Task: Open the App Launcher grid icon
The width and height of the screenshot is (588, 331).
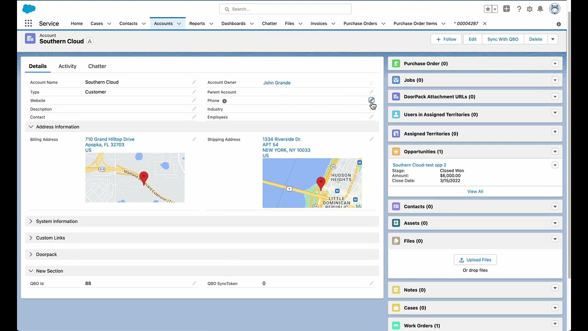Action: click(x=28, y=23)
